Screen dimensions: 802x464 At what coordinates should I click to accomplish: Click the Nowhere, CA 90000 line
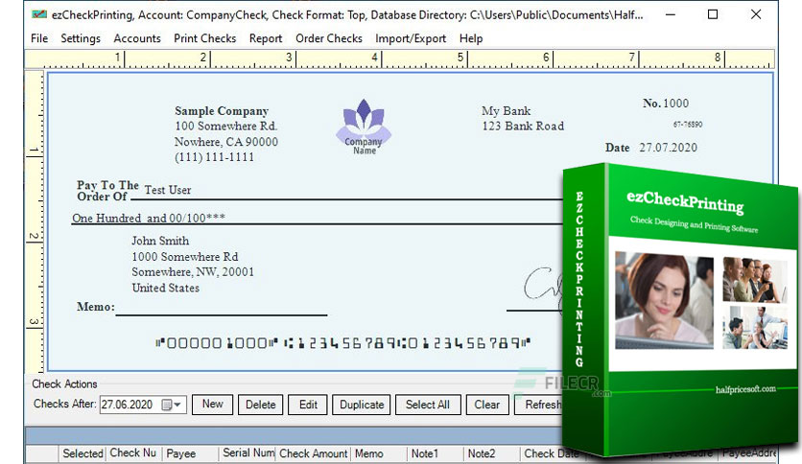point(226,142)
